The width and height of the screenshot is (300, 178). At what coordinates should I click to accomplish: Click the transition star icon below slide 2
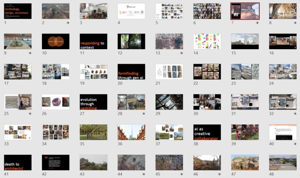click(x=68, y=23)
